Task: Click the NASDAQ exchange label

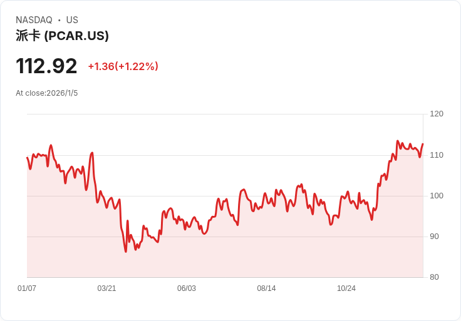Action: click(x=34, y=20)
